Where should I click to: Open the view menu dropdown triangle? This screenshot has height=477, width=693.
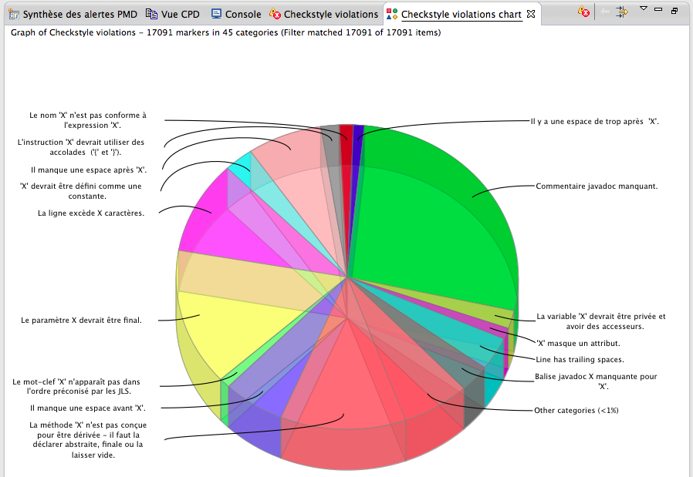click(644, 8)
